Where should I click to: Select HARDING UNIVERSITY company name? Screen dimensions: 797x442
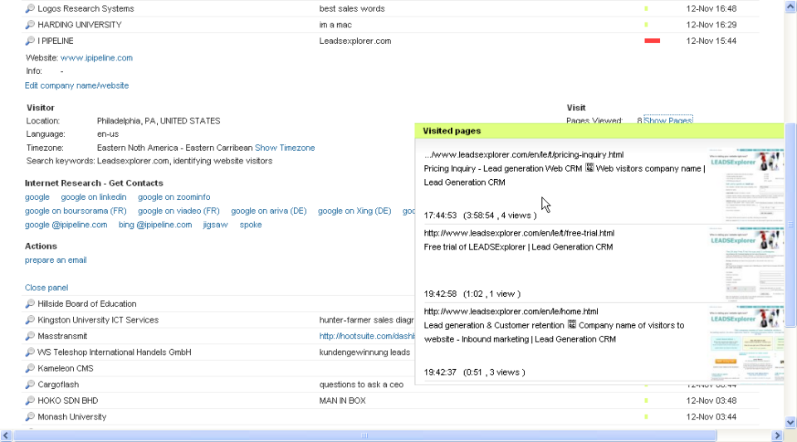(80, 25)
